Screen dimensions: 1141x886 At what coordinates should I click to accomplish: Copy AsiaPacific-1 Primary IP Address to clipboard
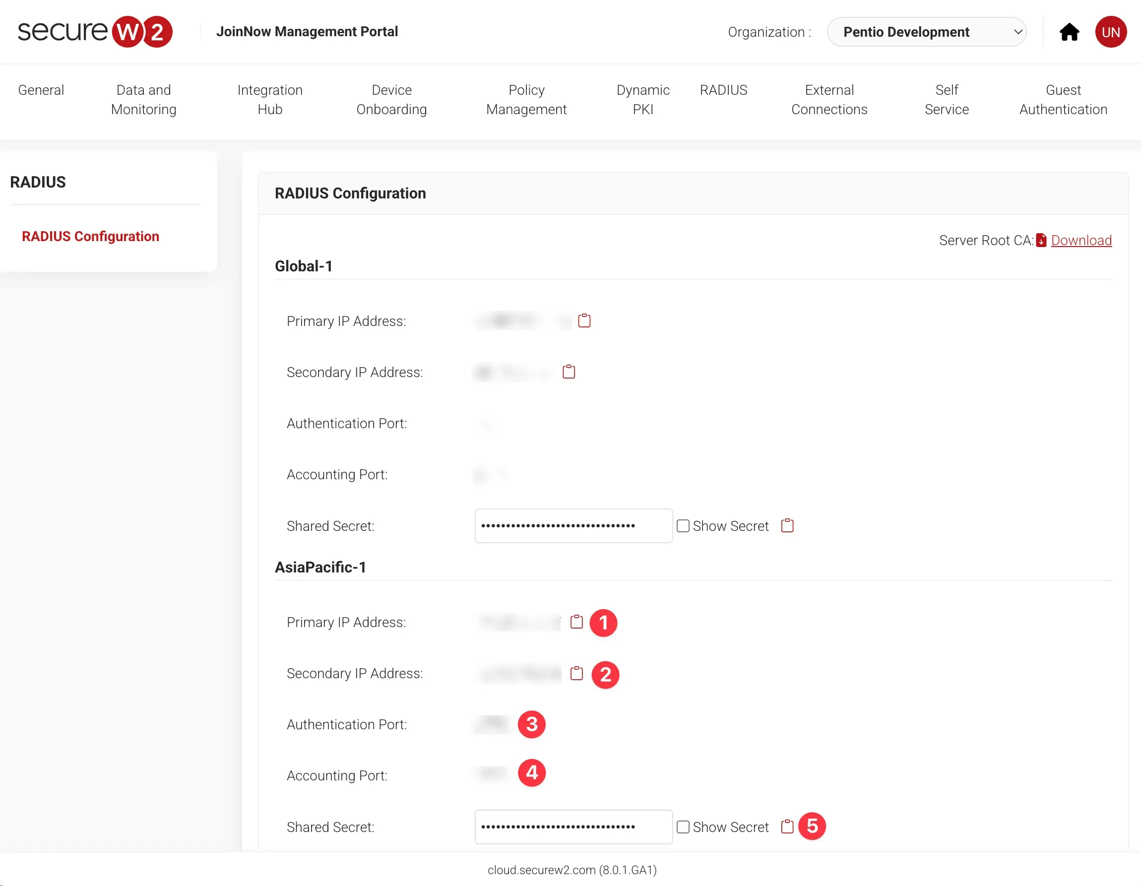click(576, 622)
